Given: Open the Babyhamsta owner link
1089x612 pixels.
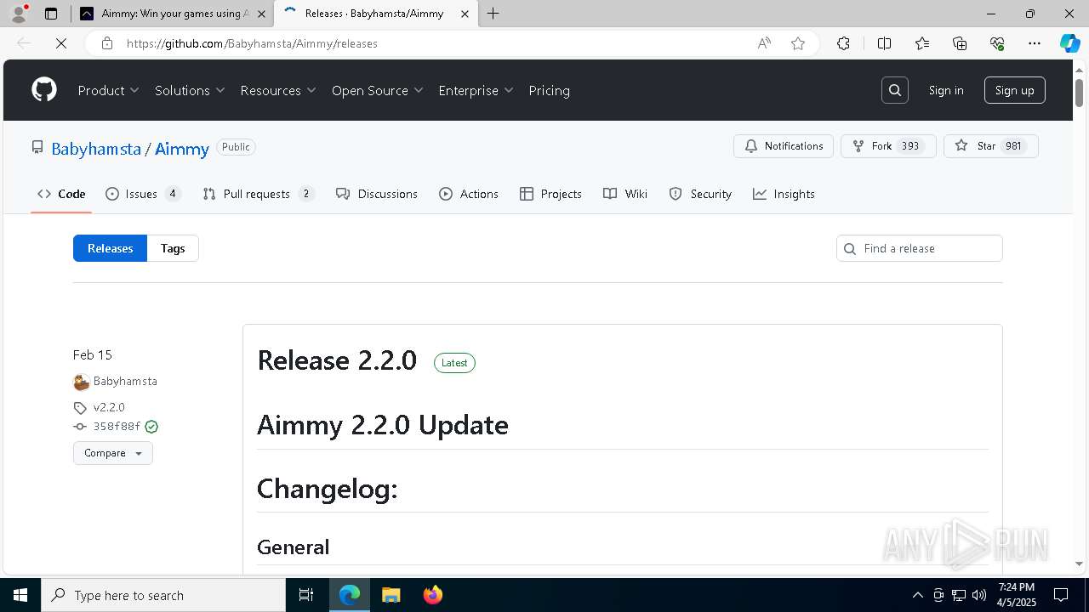Looking at the screenshot, I should coord(96,149).
